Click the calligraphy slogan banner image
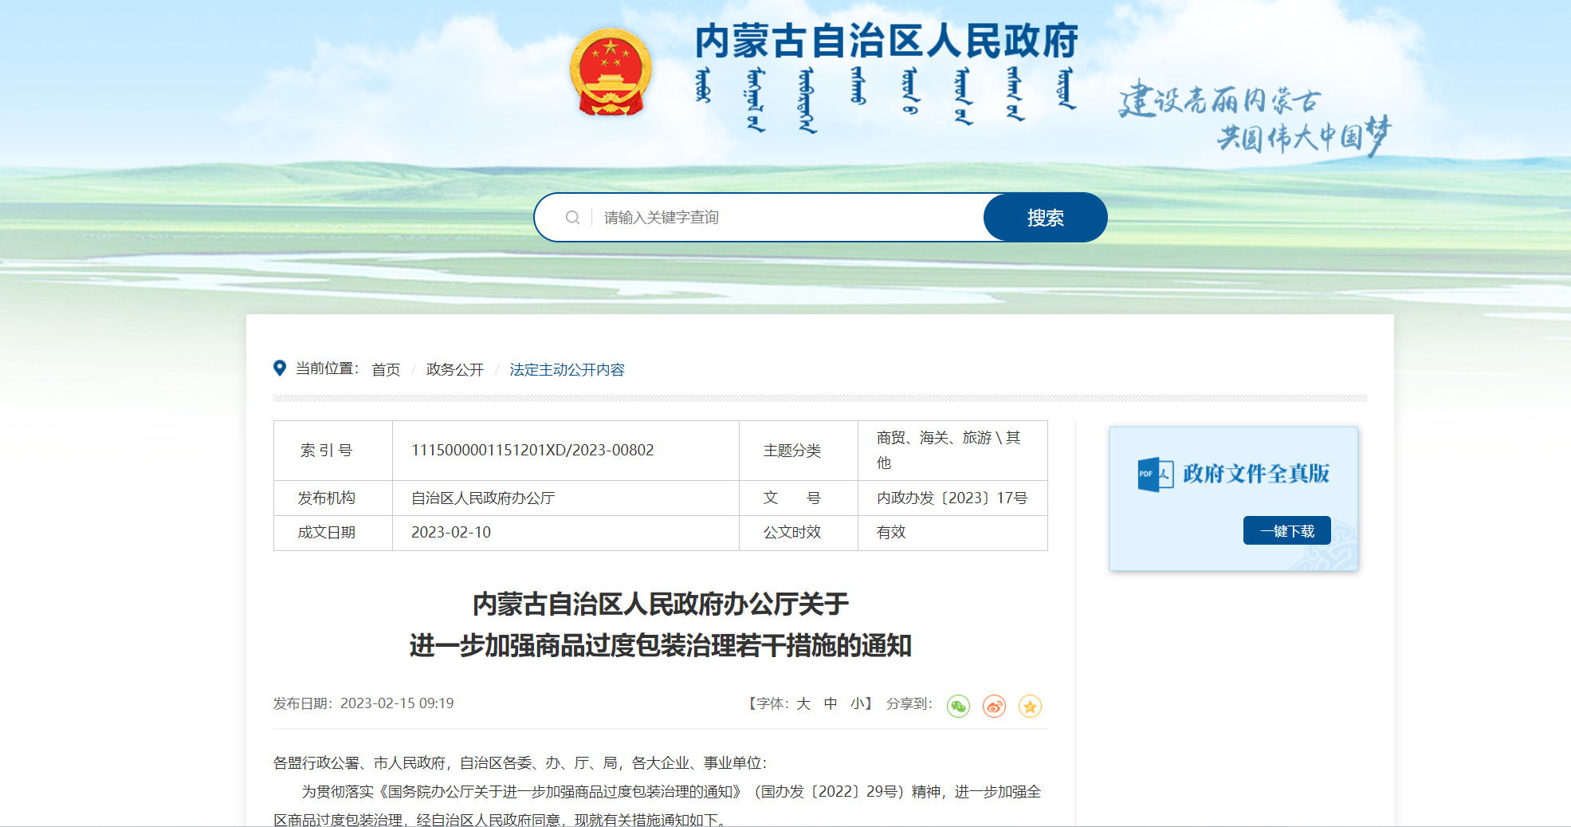This screenshot has width=1571, height=827. click(x=1254, y=118)
